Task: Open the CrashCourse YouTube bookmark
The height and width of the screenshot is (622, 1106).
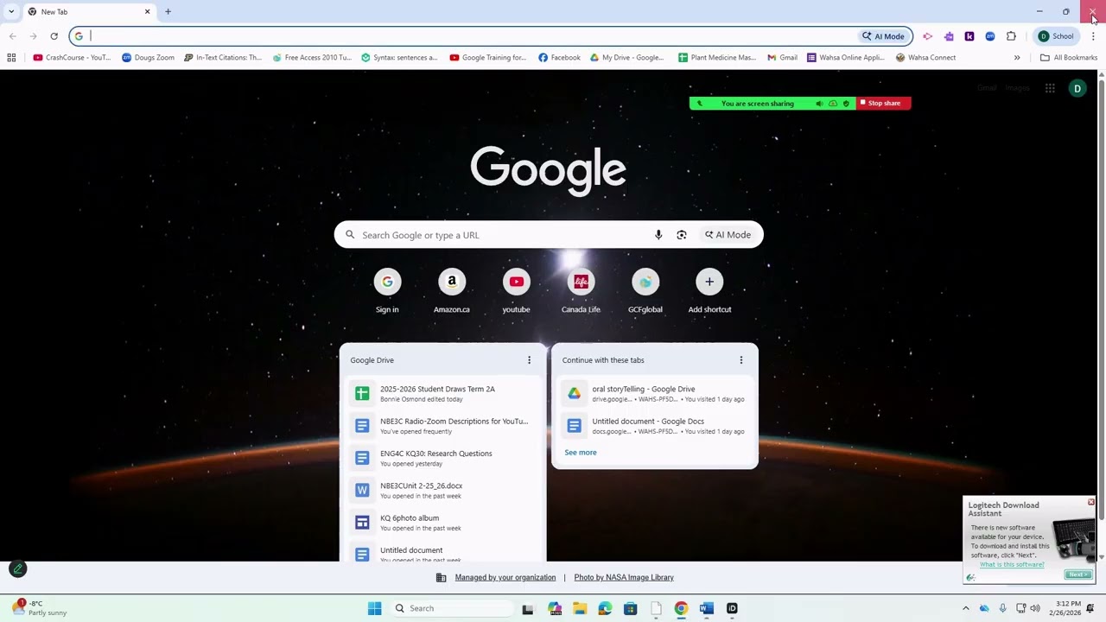Action: coord(72,58)
